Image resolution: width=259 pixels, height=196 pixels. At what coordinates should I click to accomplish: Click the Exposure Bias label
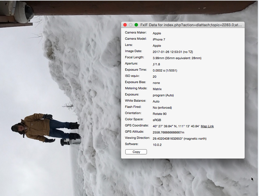click(135, 82)
